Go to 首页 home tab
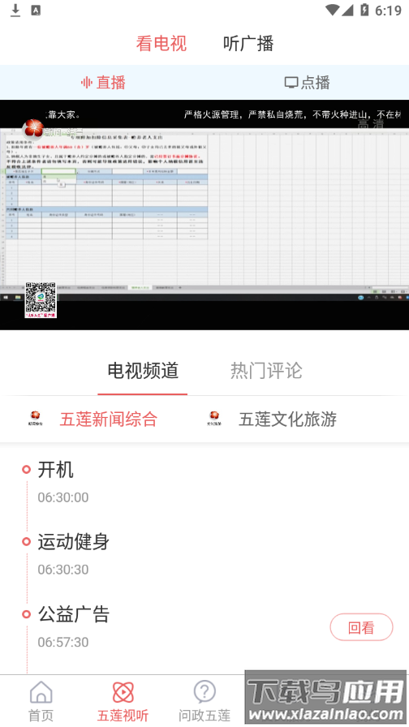The height and width of the screenshot is (727, 409). 41,701
